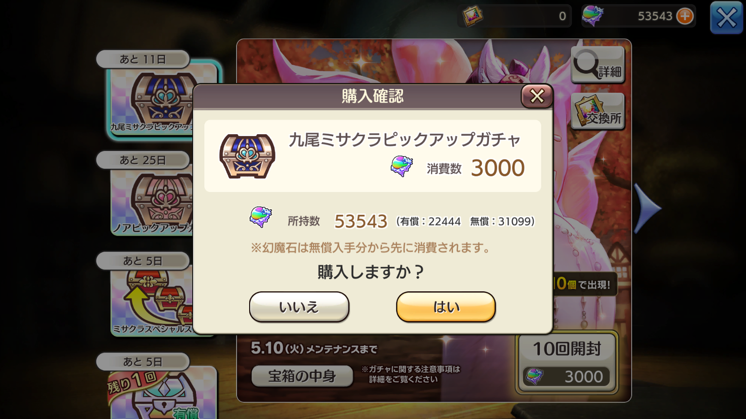746x419 pixels.
Task: Click the treasure chest icon in dialog
Action: [x=247, y=156]
